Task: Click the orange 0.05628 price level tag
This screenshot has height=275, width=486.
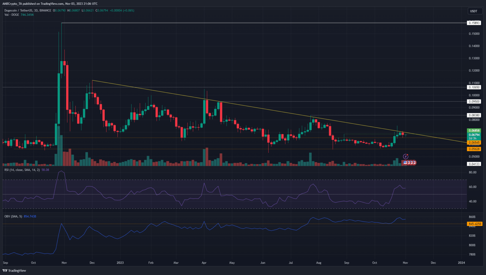Action: (474, 149)
